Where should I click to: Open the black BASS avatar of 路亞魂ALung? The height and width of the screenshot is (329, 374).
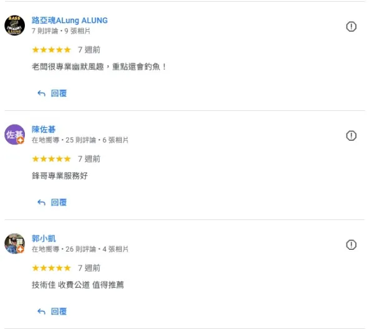tap(14, 26)
